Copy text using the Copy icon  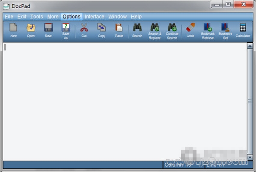(101, 30)
